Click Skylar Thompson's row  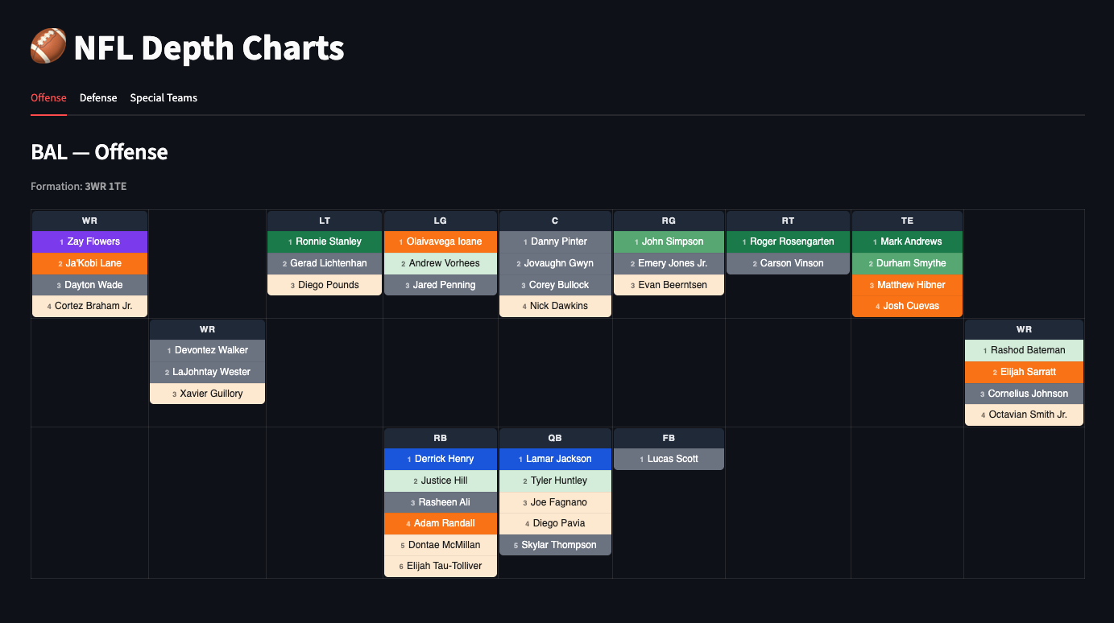click(x=555, y=545)
